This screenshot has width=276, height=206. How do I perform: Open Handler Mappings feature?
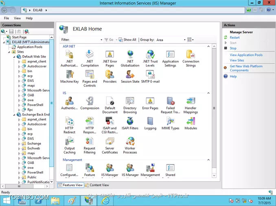pos(191,105)
